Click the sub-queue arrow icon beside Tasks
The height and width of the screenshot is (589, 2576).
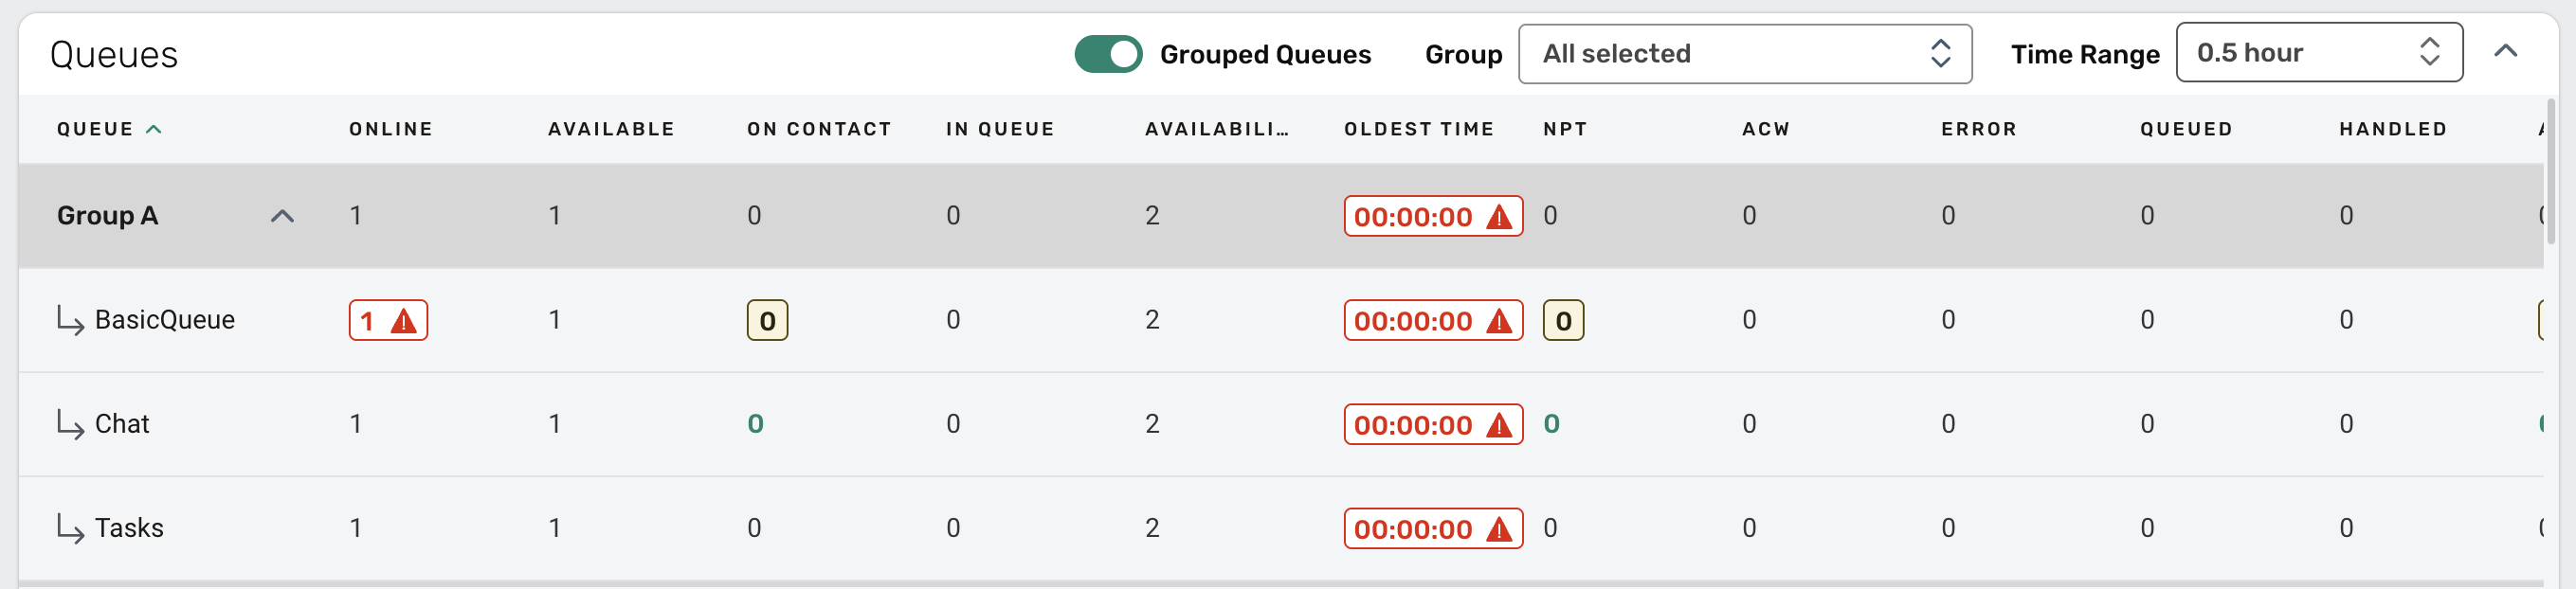tap(70, 528)
